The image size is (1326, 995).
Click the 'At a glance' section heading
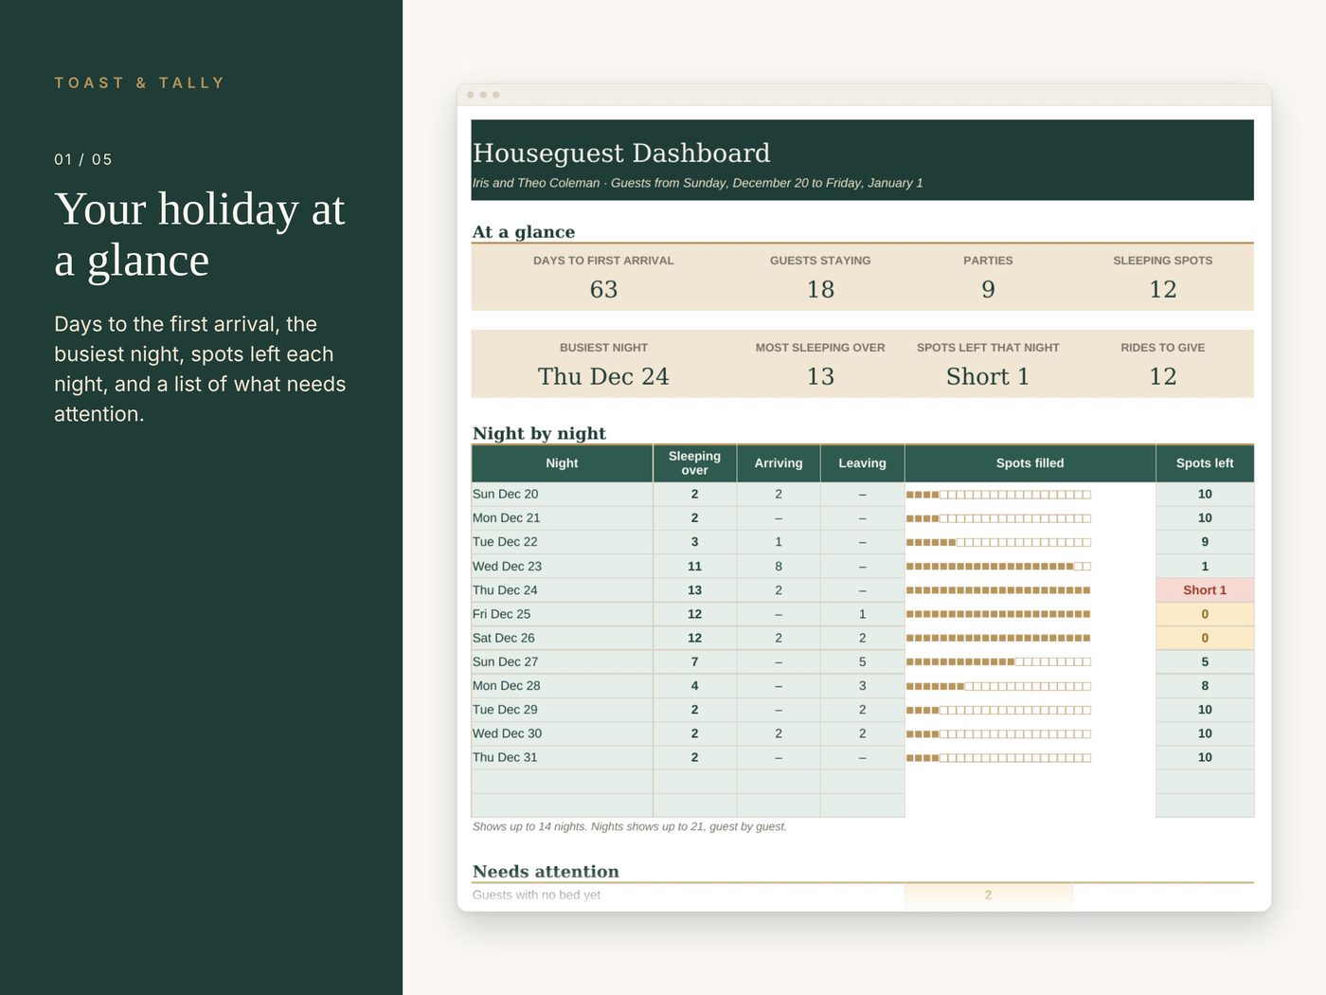point(524,232)
